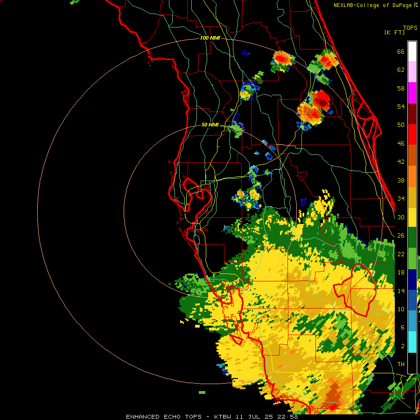Select the light blue legend swatch
Viewport: 420px width, 420px height.
pos(412,321)
